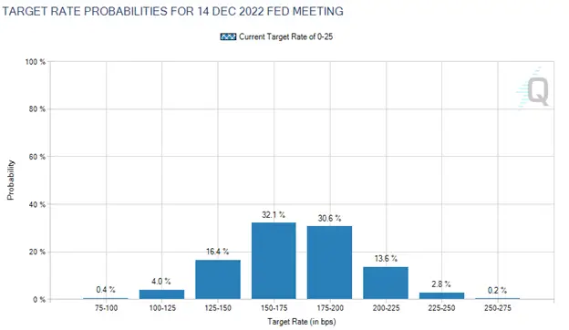Click the chart title for 14 Dec 2022 meeting
Image resolution: width=569 pixels, height=330 pixels.
172,11
